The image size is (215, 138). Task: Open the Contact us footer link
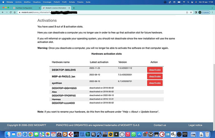pyautogui.click(x=160, y=125)
